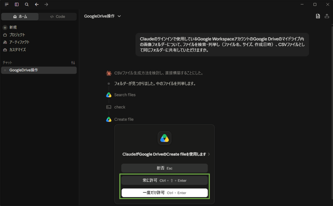Open the Create file step
The width and height of the screenshot is (333, 206).
pyautogui.click(x=124, y=119)
